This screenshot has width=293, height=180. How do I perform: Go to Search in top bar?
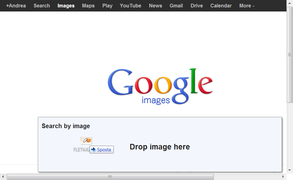point(42,6)
